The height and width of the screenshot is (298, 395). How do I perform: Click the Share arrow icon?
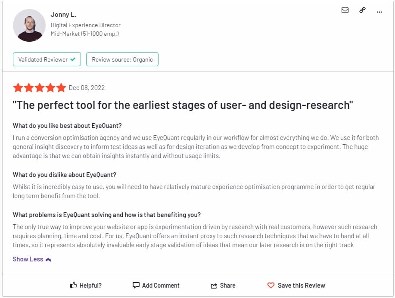(x=214, y=286)
